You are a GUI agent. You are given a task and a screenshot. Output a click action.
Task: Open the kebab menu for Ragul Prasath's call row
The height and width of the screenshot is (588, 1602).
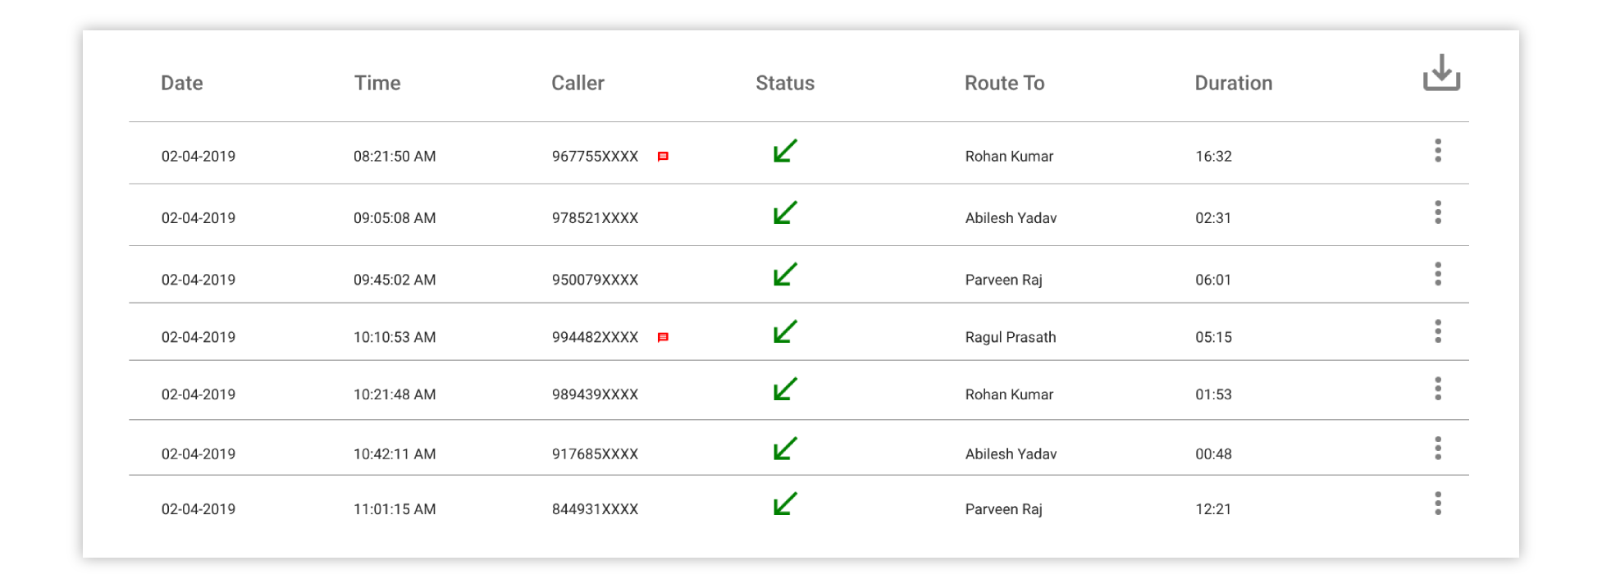[1438, 331]
